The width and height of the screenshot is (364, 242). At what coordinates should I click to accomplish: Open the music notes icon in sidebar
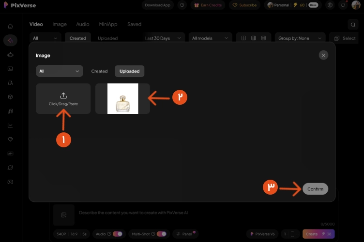(10, 111)
